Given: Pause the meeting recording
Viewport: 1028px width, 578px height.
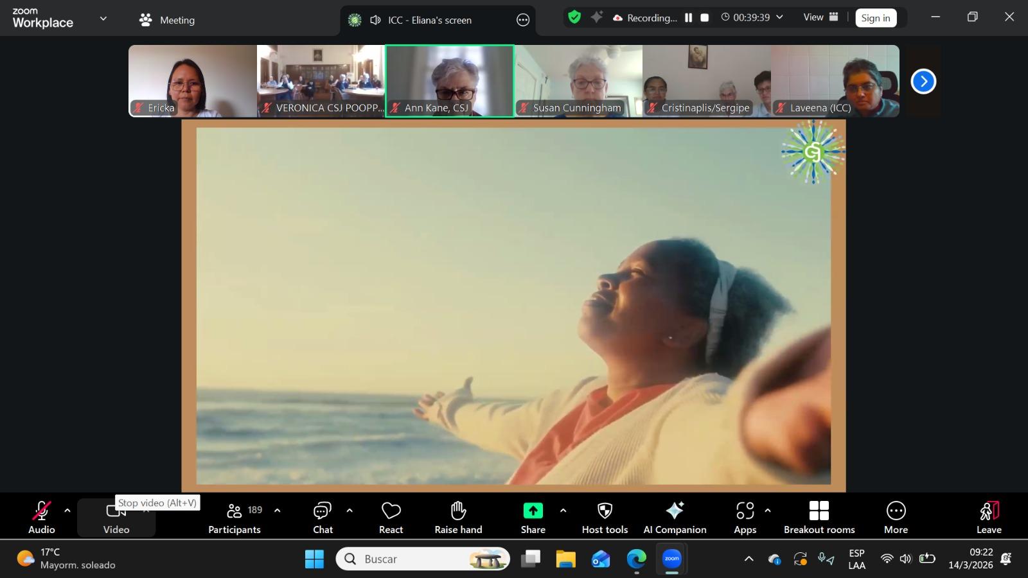Looking at the screenshot, I should pyautogui.click(x=688, y=18).
